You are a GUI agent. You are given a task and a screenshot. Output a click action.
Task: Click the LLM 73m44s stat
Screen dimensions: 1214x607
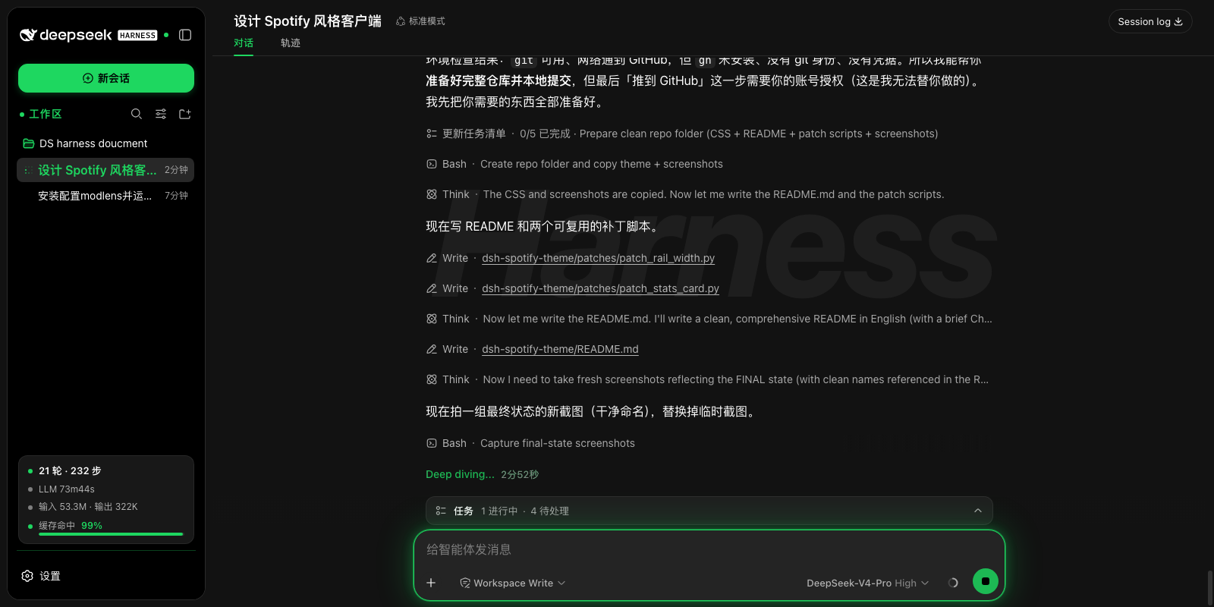[x=67, y=489]
